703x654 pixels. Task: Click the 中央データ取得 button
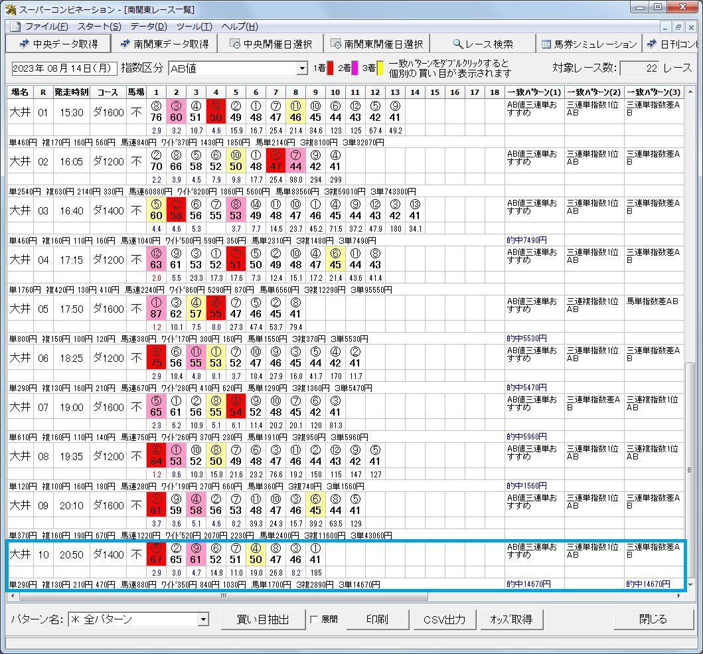(58, 44)
